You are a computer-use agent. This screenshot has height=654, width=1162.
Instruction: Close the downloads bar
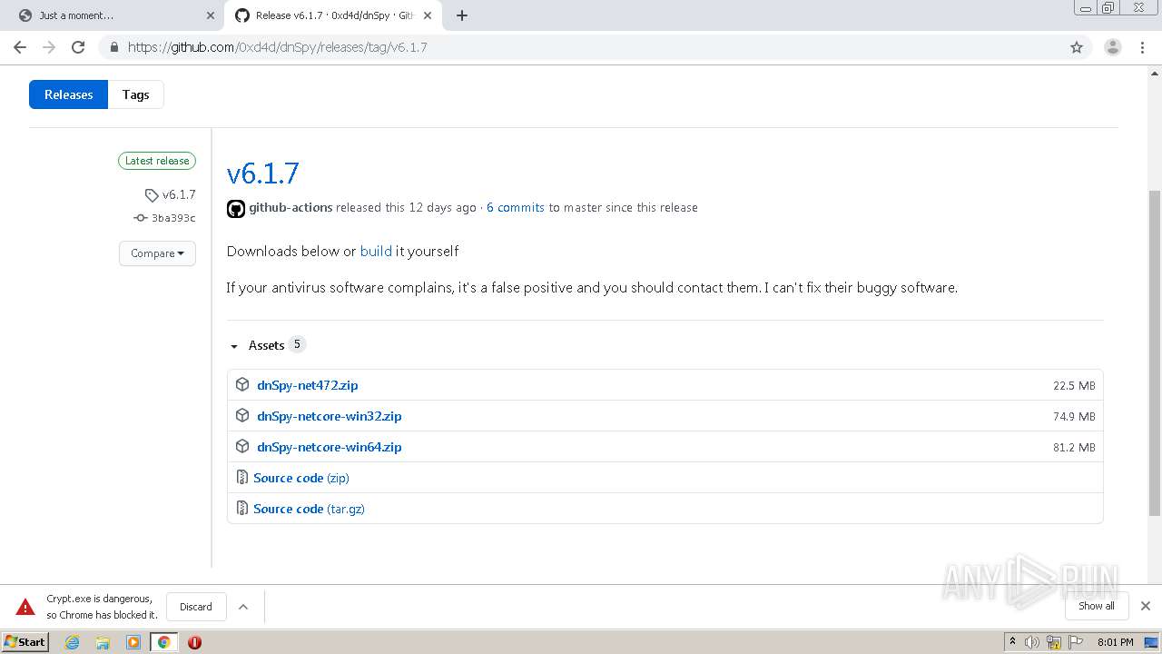coord(1146,606)
